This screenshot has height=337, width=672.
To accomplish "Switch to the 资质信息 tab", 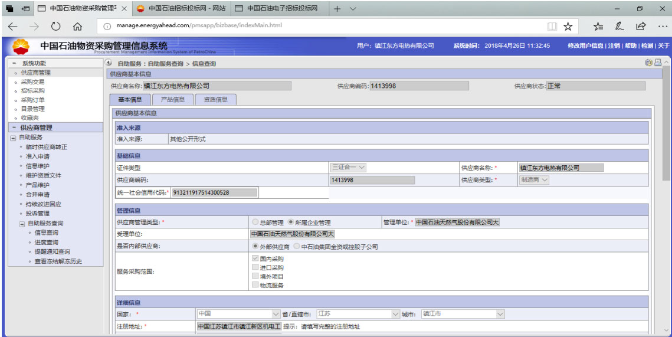I will coord(215,100).
